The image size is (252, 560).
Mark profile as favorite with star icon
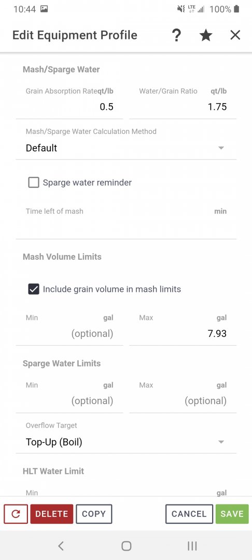tap(206, 35)
